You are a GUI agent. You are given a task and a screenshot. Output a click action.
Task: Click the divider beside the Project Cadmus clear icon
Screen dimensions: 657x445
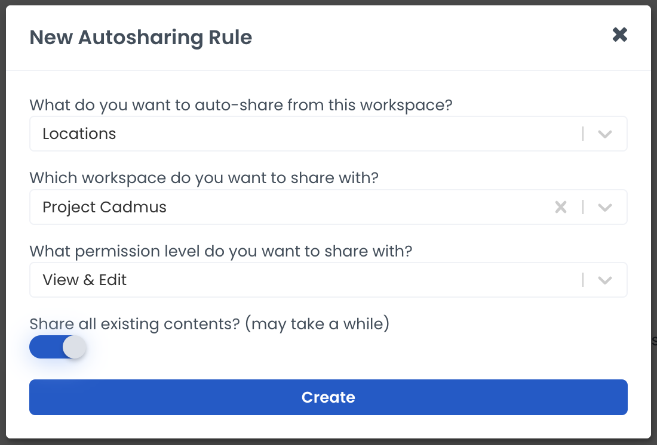pos(583,207)
